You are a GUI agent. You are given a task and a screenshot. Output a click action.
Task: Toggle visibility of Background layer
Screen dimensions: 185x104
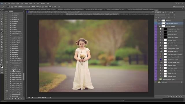click(x=156, y=82)
